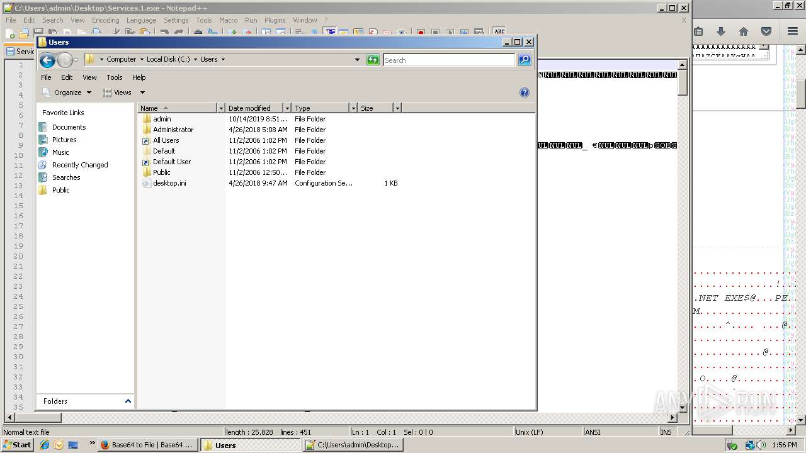This screenshot has width=806, height=453.
Task: Open Explorer View menu
Action: (89, 77)
